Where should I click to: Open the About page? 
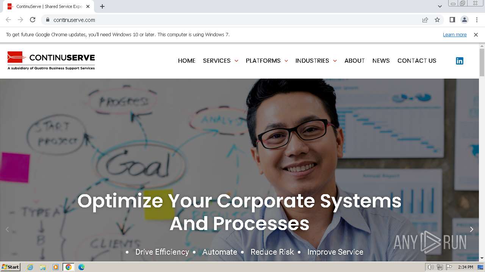[355, 61]
